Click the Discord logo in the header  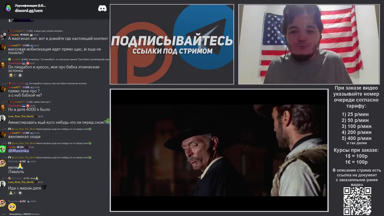pos(102,8)
